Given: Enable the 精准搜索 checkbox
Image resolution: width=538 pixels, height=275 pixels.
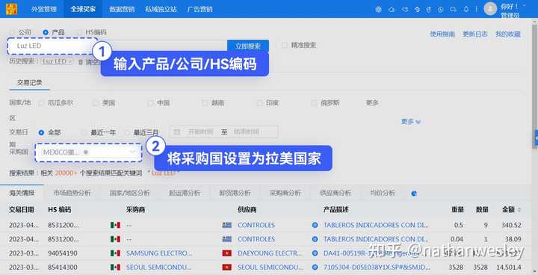Looking at the screenshot, I should click(x=284, y=45).
